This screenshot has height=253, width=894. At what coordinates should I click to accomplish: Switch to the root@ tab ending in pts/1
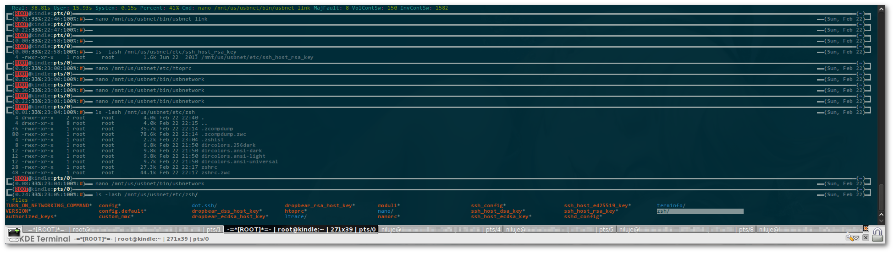[x=123, y=230]
